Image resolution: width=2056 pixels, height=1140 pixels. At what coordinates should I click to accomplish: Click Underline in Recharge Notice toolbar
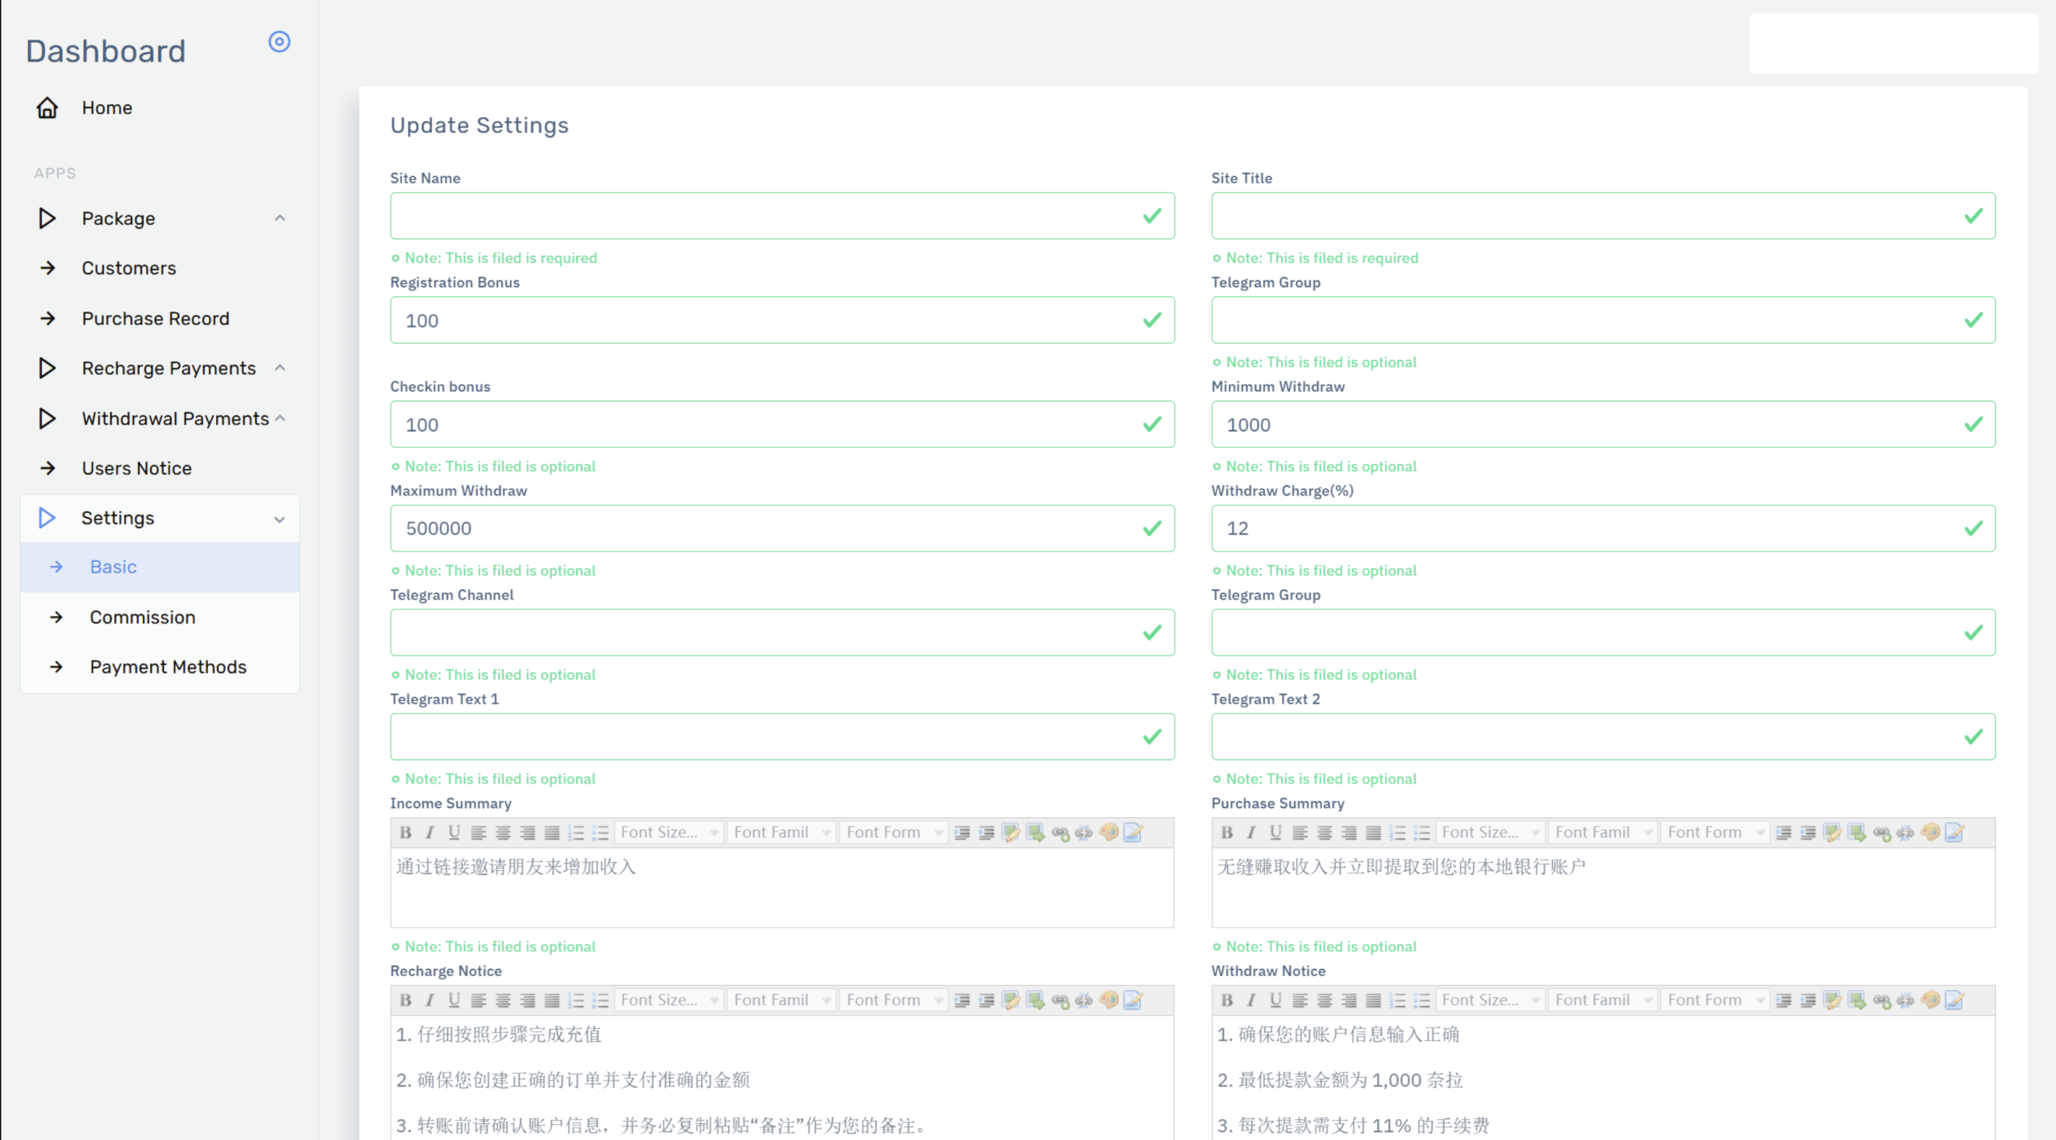(454, 1000)
